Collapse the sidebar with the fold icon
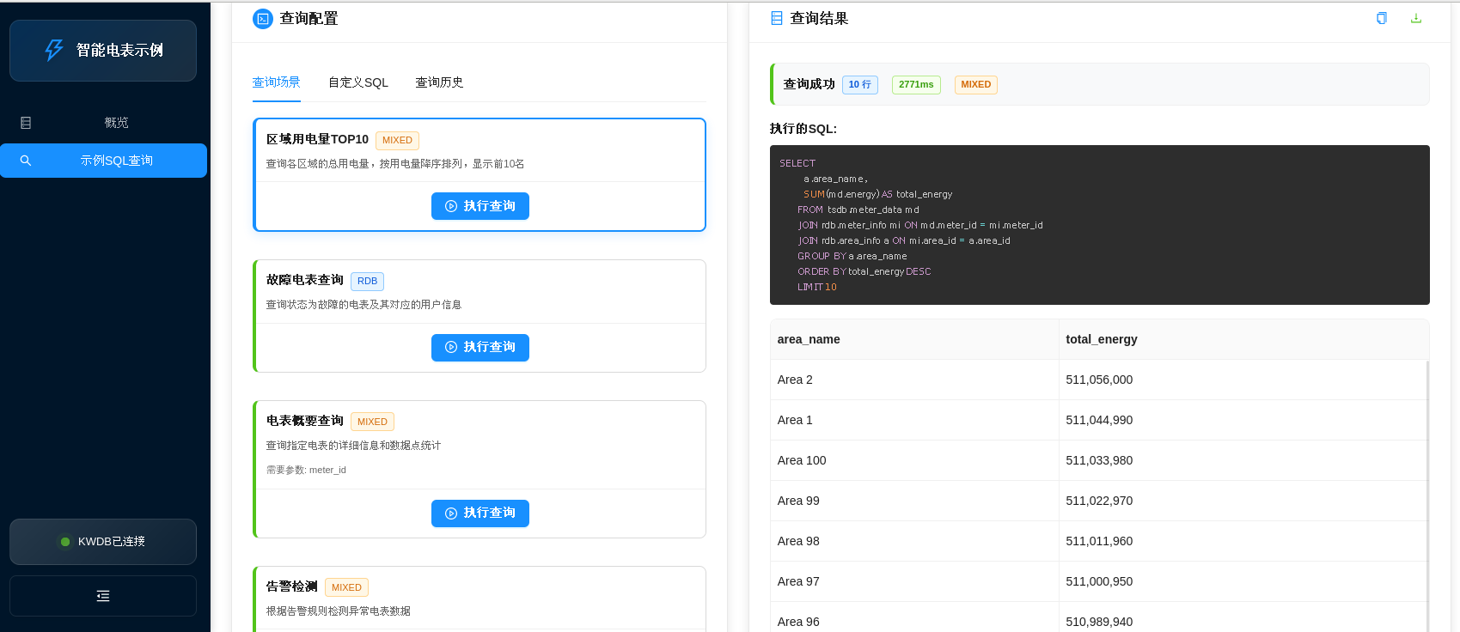This screenshot has height=632, width=1460. point(103,596)
